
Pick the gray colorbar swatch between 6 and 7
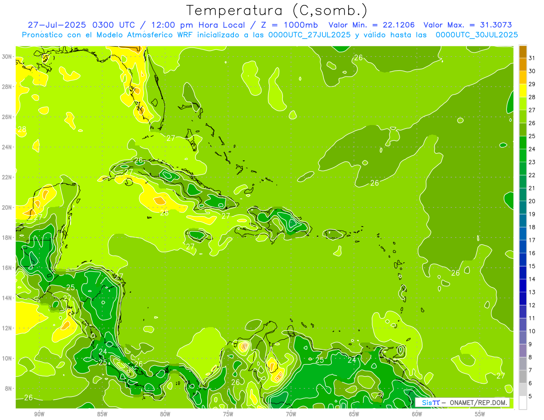coord(523,377)
